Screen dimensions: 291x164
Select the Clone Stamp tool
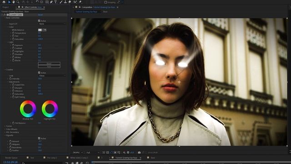coord(65,2)
